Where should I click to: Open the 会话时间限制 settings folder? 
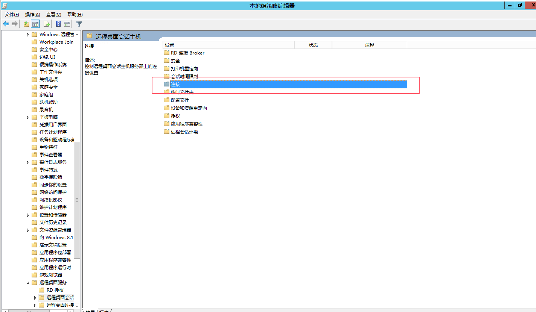(184, 76)
